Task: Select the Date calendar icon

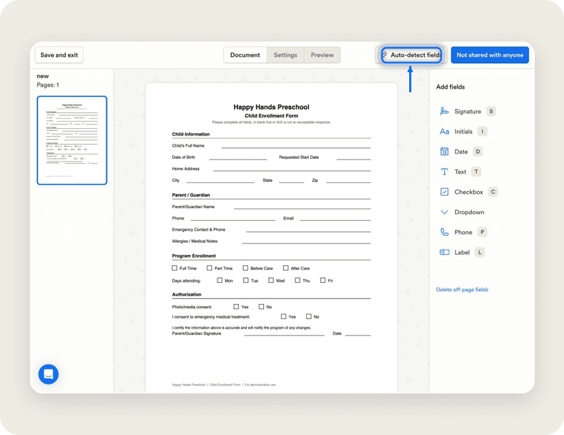Action: pos(444,151)
